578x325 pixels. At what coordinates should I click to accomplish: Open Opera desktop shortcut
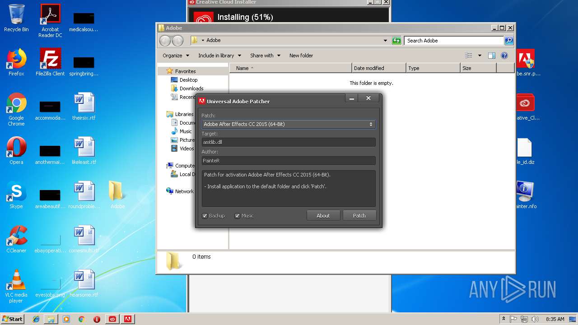tap(16, 151)
